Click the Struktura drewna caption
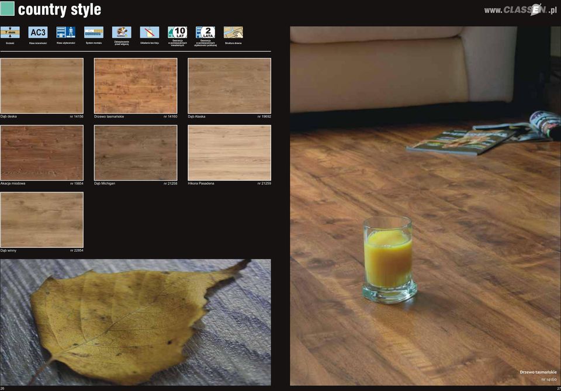 [233, 43]
